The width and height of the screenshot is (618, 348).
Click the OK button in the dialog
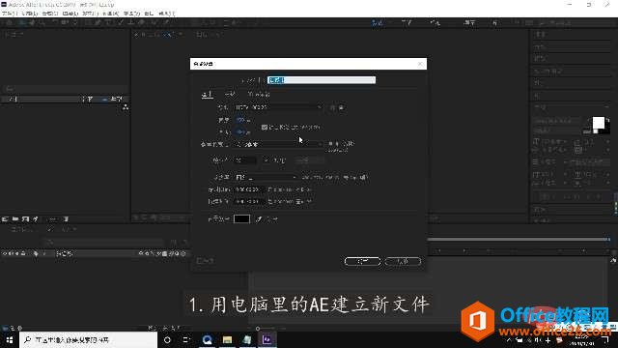362,261
